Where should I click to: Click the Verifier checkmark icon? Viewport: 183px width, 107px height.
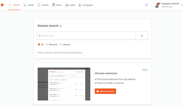(x=39, y=5)
